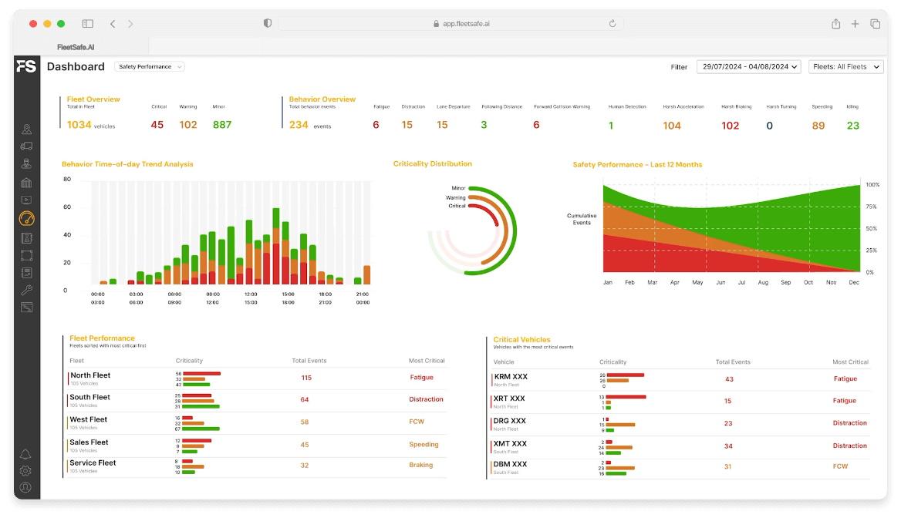This screenshot has height=518, width=901.
Task: Expand the Fleets: All Fleets dropdown
Action: (x=845, y=67)
